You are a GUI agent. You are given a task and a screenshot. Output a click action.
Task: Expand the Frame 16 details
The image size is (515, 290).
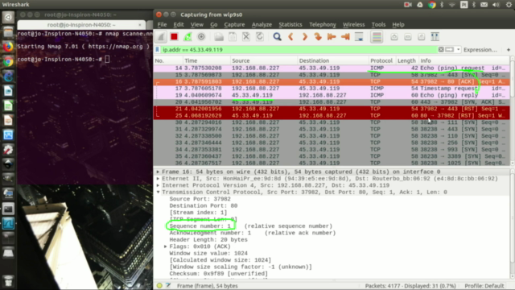coord(158,172)
